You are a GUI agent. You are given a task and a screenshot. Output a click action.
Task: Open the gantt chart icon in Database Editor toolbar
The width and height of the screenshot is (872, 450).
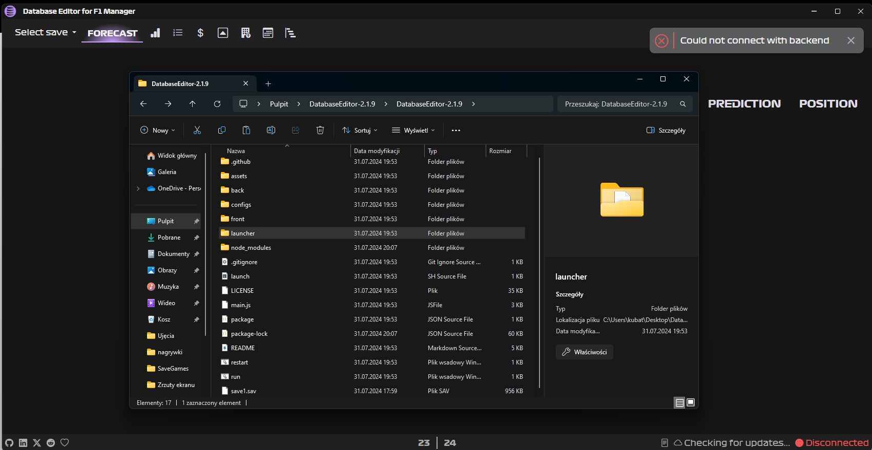click(x=290, y=33)
